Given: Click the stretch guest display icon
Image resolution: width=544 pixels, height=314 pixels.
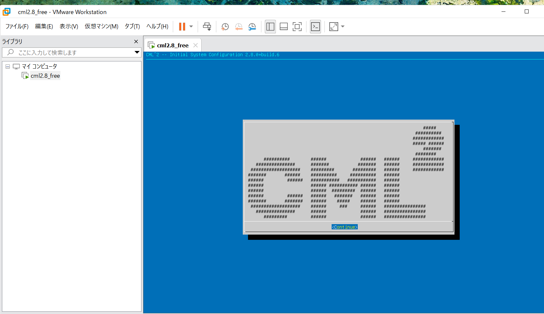Looking at the screenshot, I should pyautogui.click(x=334, y=26).
